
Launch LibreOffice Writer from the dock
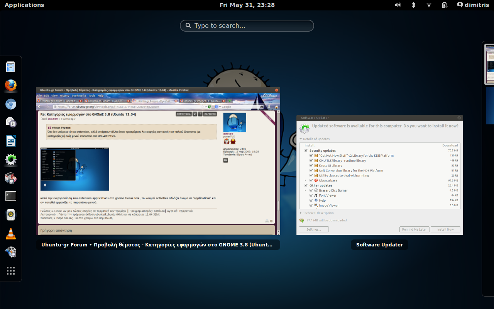tap(11, 141)
